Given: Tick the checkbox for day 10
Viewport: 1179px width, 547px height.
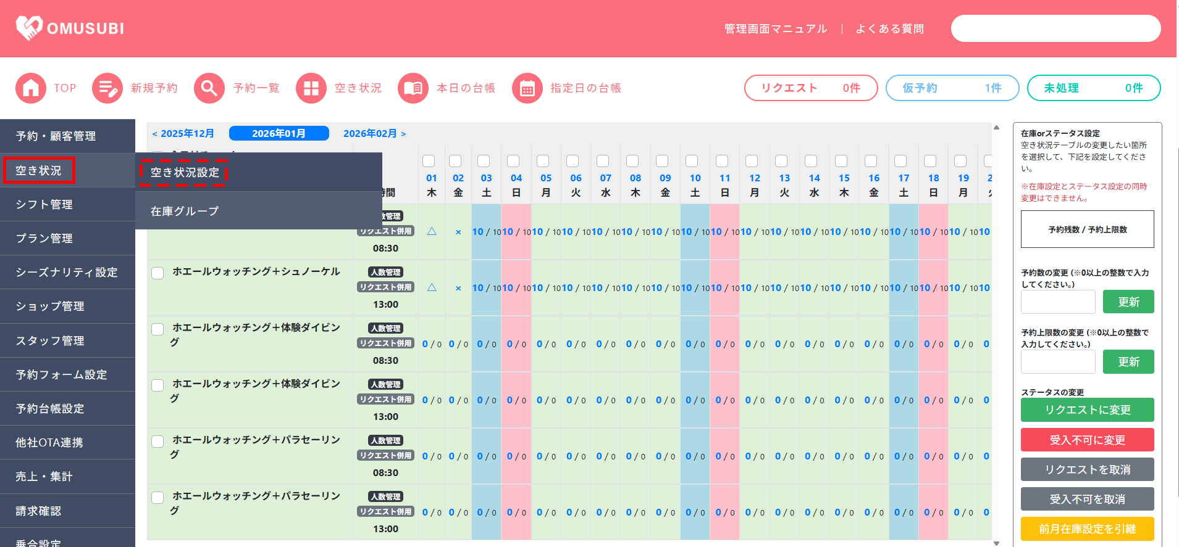Looking at the screenshot, I should [692, 161].
